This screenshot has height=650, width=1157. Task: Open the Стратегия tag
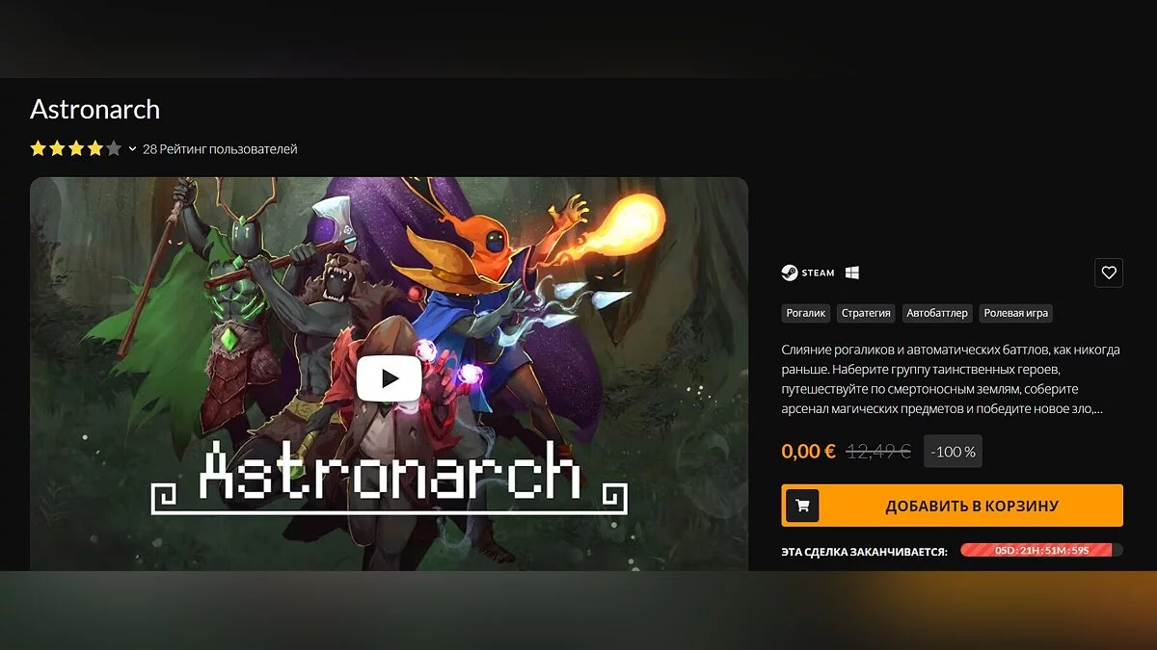[x=866, y=313]
